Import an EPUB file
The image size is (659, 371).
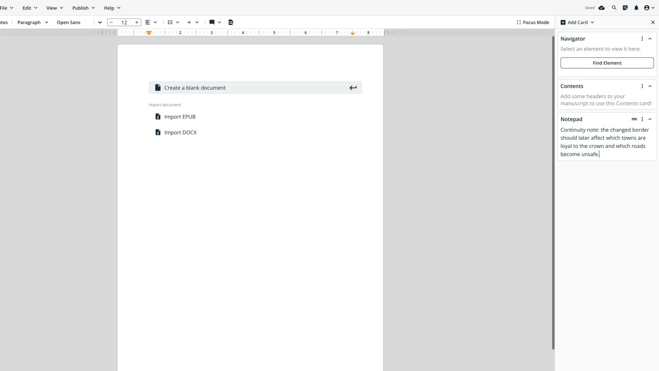pyautogui.click(x=180, y=117)
